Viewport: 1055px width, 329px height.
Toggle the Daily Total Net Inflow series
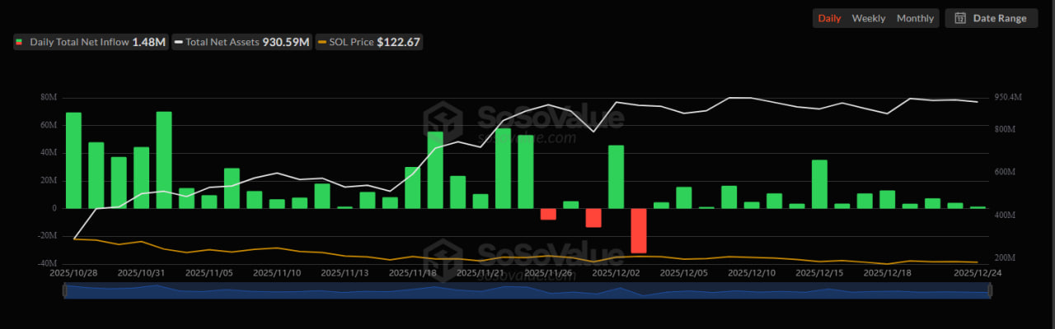coord(91,42)
